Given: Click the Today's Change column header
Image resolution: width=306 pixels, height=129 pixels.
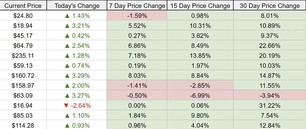Looking at the screenshot, I should [x=77, y=6].
